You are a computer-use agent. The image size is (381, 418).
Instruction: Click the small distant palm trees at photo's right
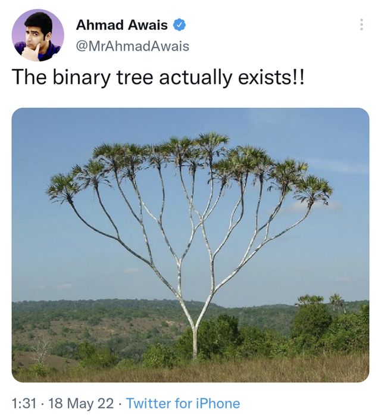click(x=321, y=301)
